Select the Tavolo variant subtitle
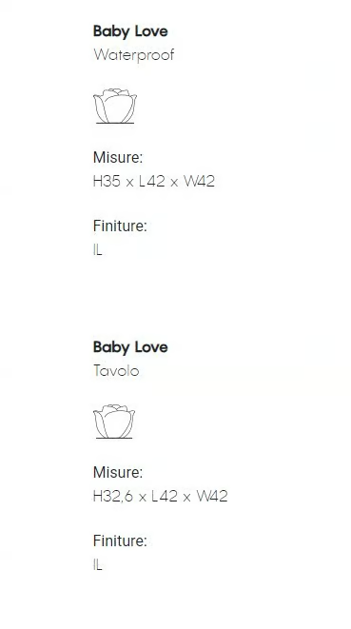351x629 pixels. pyautogui.click(x=116, y=371)
